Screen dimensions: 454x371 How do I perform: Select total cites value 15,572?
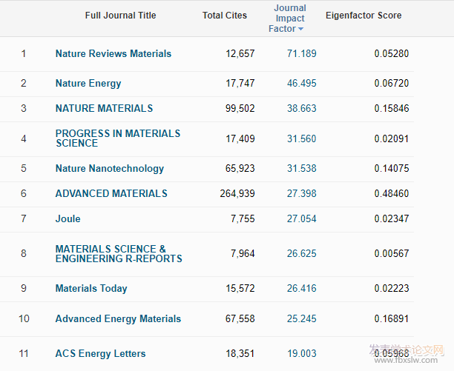click(240, 288)
